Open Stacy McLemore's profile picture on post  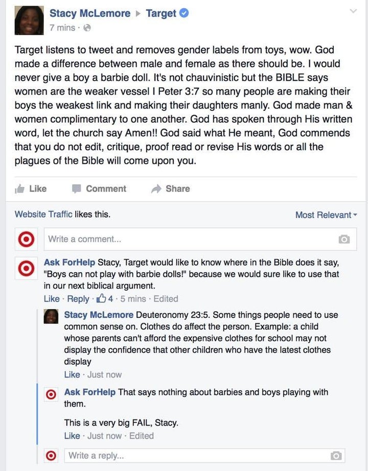(x=29, y=20)
